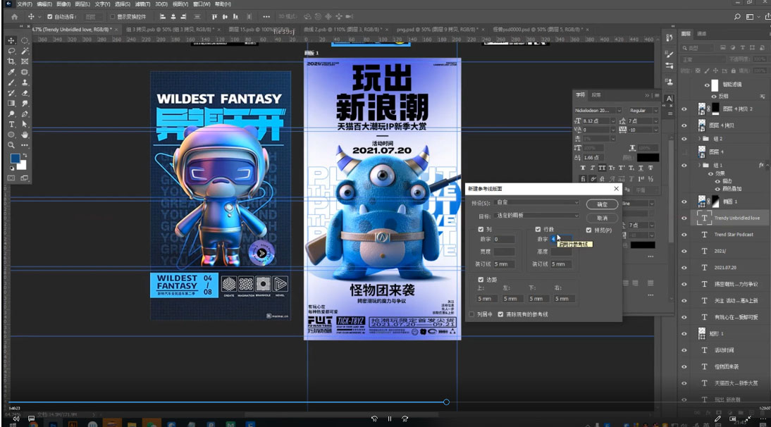
Task: Hide the Trend Star Podcast layer
Action: coord(684,235)
